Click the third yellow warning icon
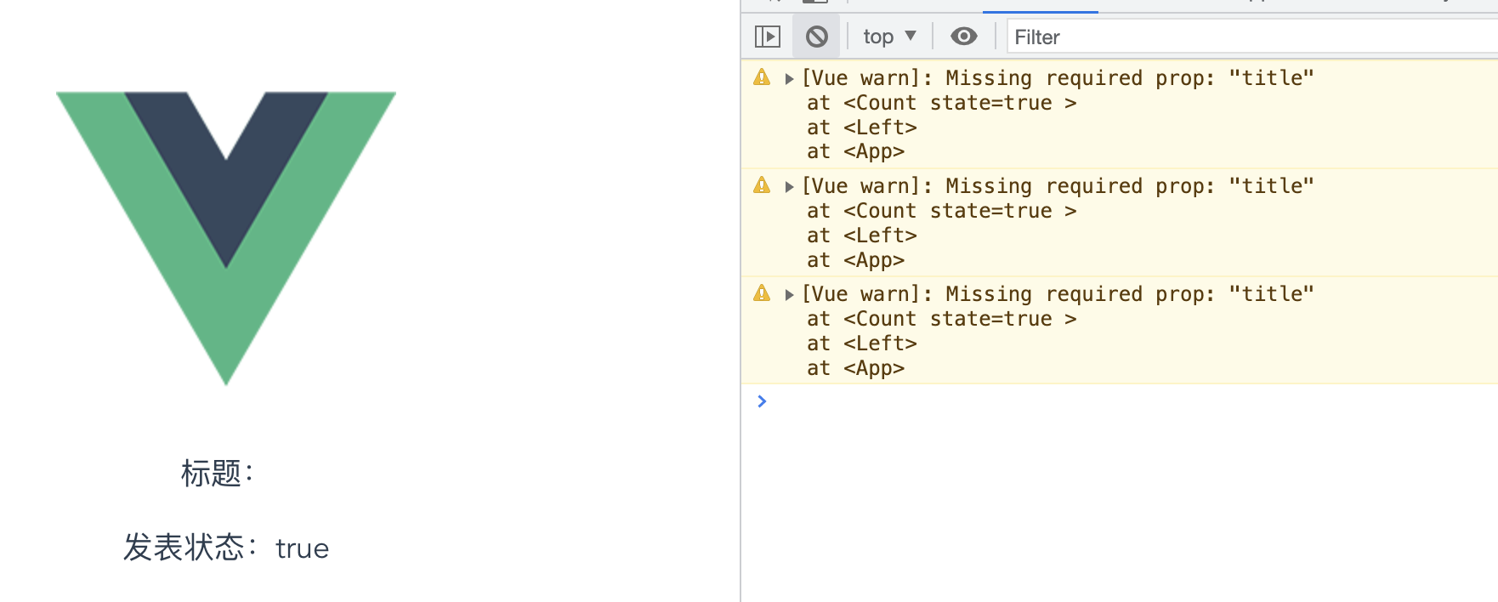1498x602 pixels. (762, 293)
